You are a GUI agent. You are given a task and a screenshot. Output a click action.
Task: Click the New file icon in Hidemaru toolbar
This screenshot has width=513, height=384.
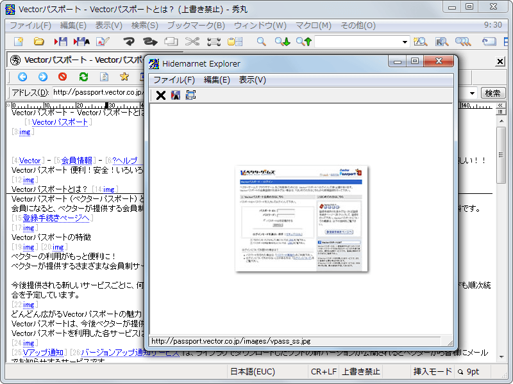[x=19, y=42]
